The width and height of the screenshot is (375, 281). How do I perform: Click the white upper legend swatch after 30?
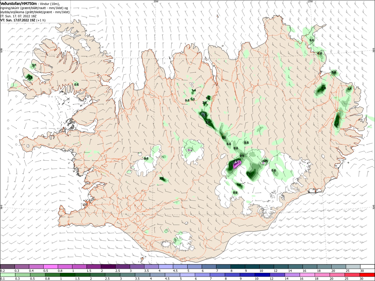coord(368,267)
